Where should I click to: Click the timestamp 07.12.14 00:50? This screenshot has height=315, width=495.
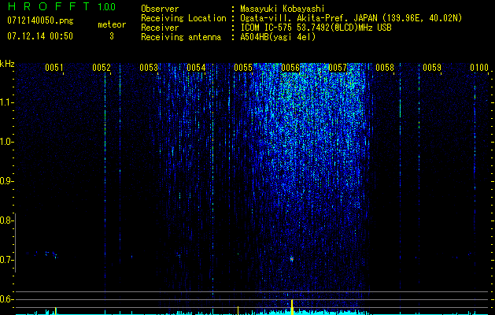coord(40,36)
